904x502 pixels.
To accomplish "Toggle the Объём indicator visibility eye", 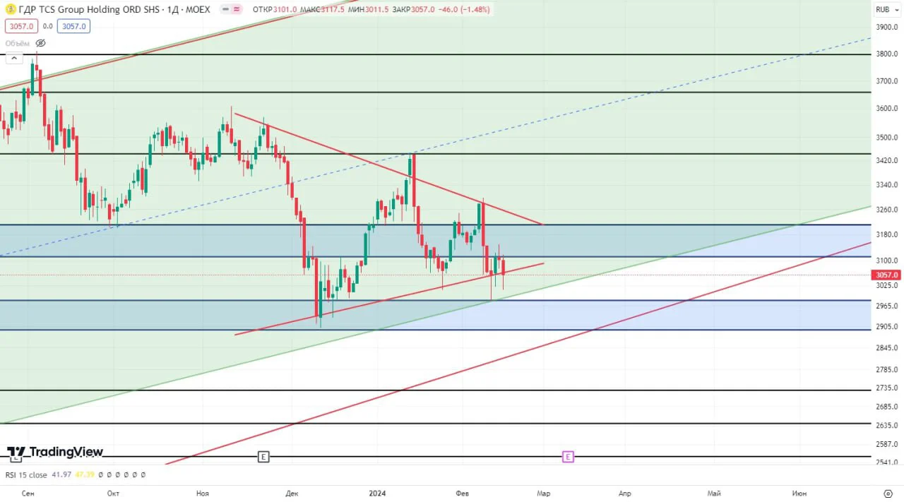I will click(40, 43).
